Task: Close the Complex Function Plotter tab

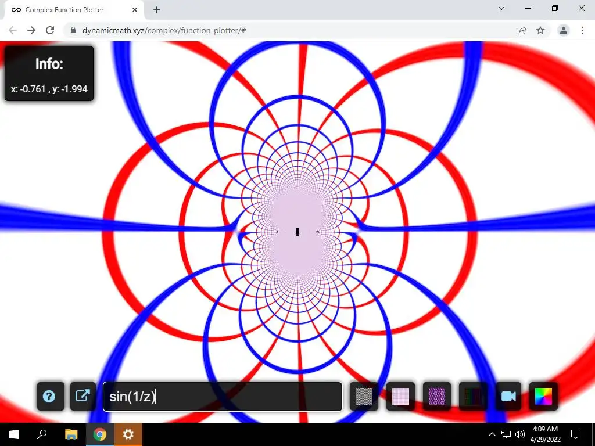Action: pyautogui.click(x=135, y=10)
